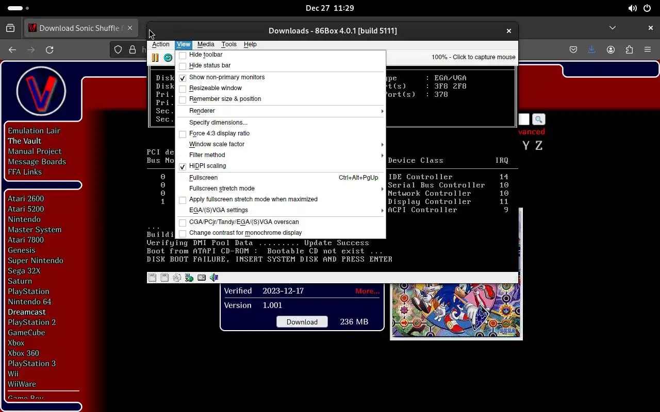Click second floppy drive icon in 86Box status bar

(x=164, y=278)
